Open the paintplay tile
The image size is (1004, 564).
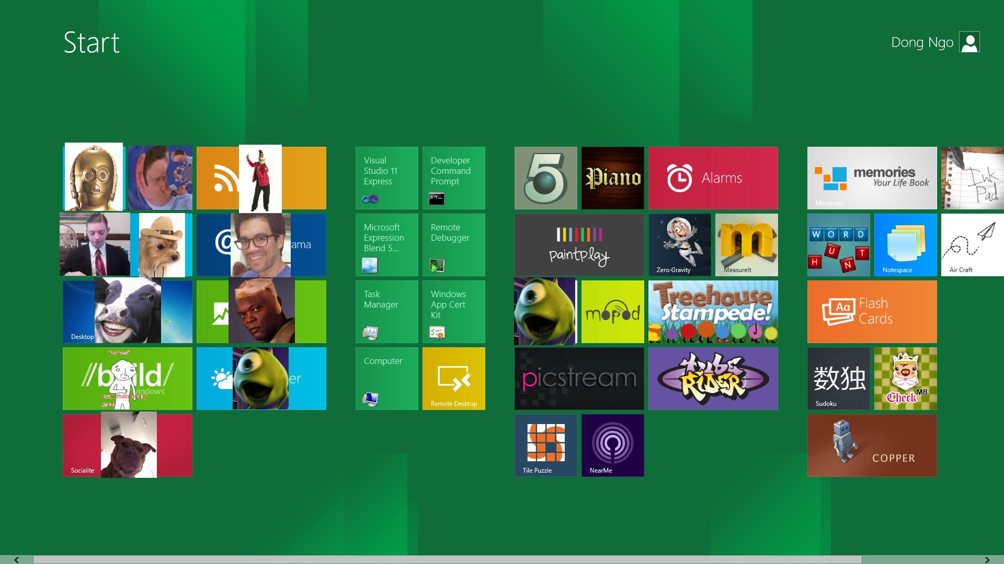pos(579,245)
